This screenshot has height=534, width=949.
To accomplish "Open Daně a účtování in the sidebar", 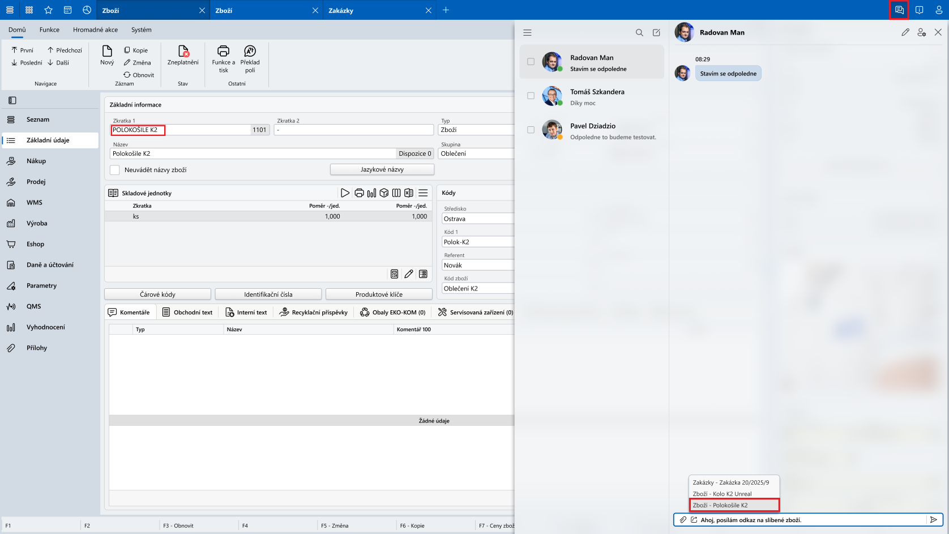I will pos(50,264).
